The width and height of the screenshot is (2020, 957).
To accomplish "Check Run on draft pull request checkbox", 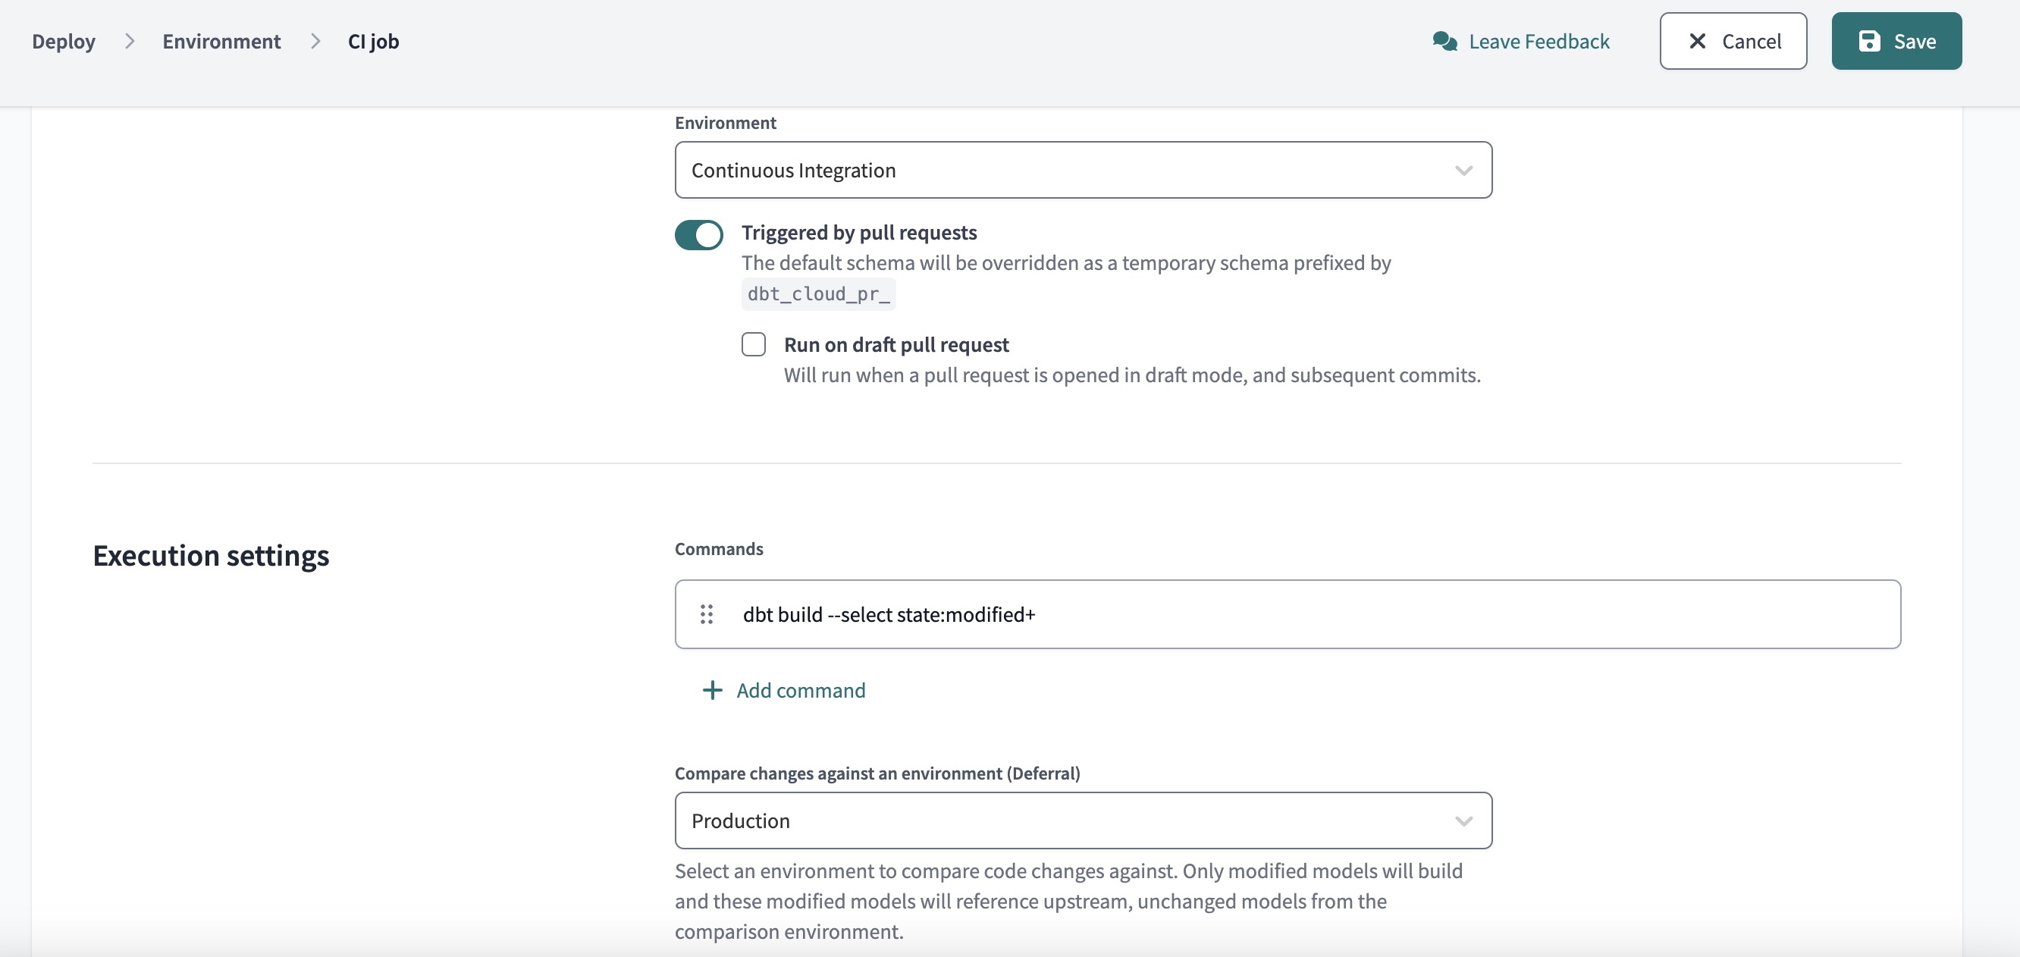I will [x=753, y=344].
